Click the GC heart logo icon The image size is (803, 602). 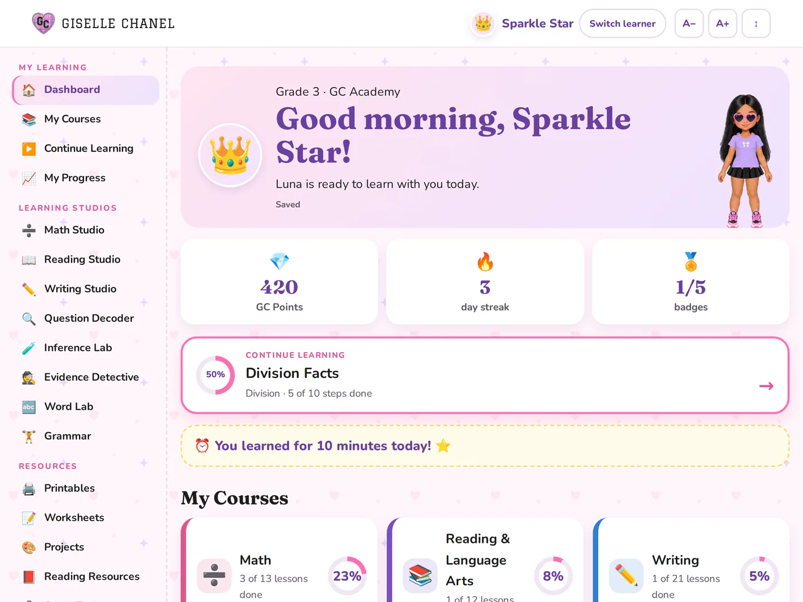pos(43,24)
